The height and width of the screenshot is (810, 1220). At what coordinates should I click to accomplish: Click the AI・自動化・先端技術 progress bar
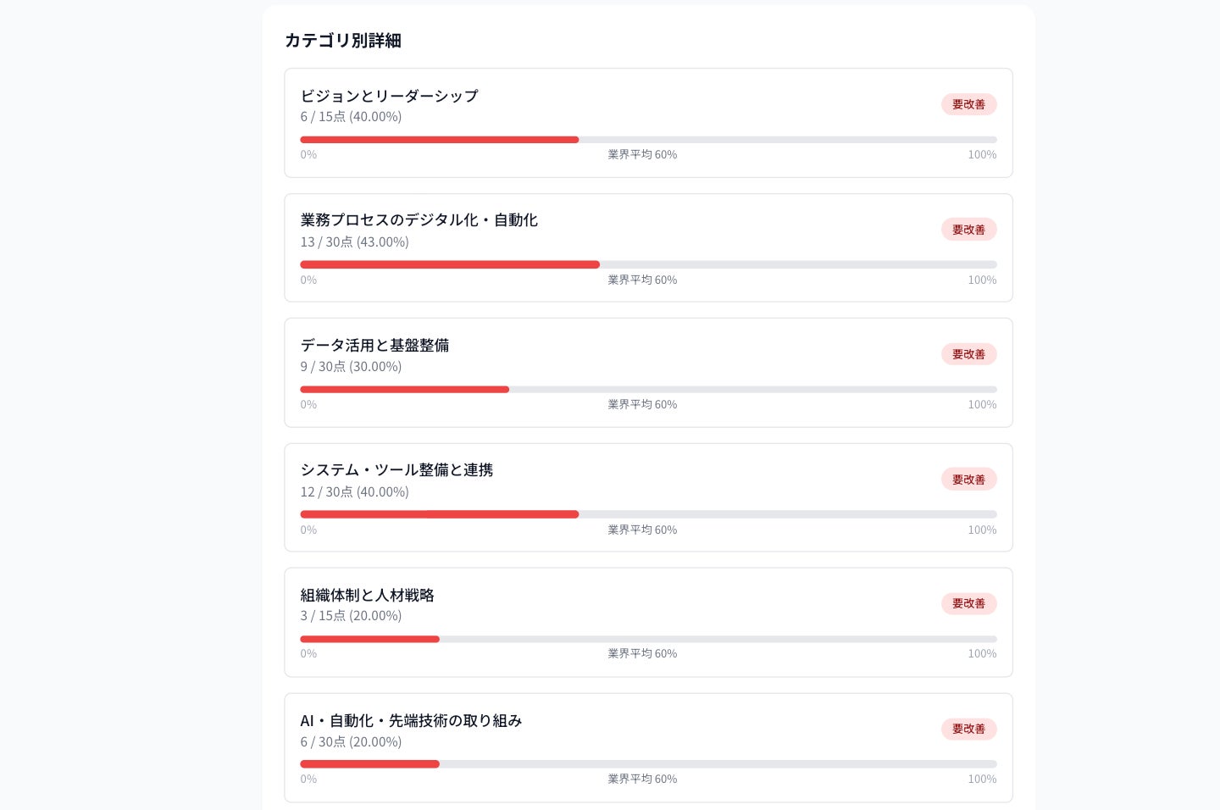click(648, 764)
